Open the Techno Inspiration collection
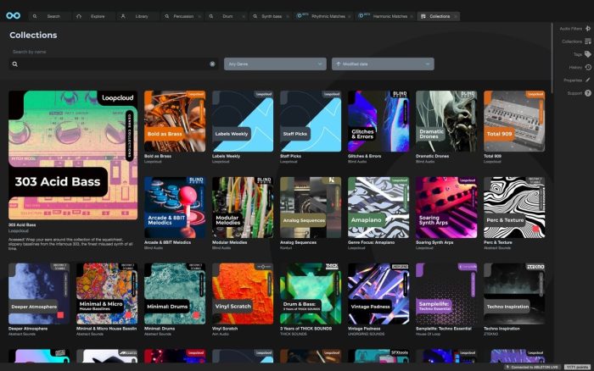Image resolution: width=594 pixels, height=371 pixels. (514, 294)
